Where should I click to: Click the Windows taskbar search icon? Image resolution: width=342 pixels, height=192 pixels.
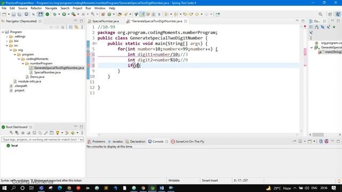(13, 188)
